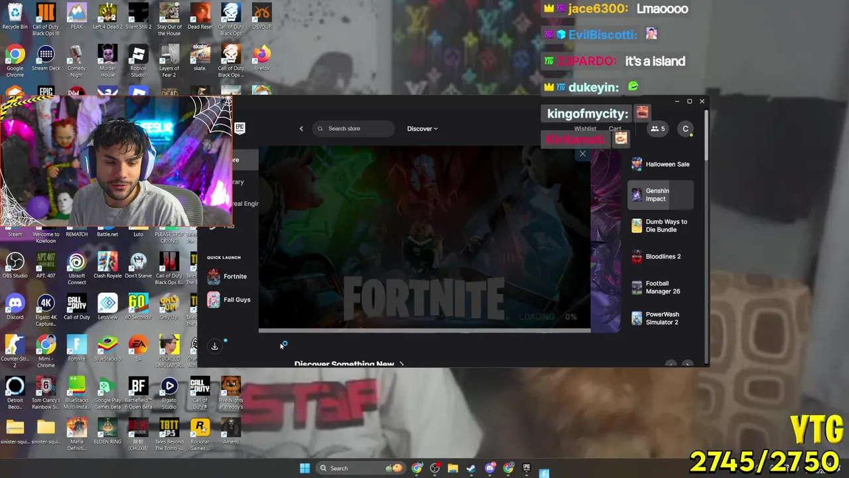Open Battlefield 6 Open Beta shortcut
The height and width of the screenshot is (478, 849).
point(138,393)
